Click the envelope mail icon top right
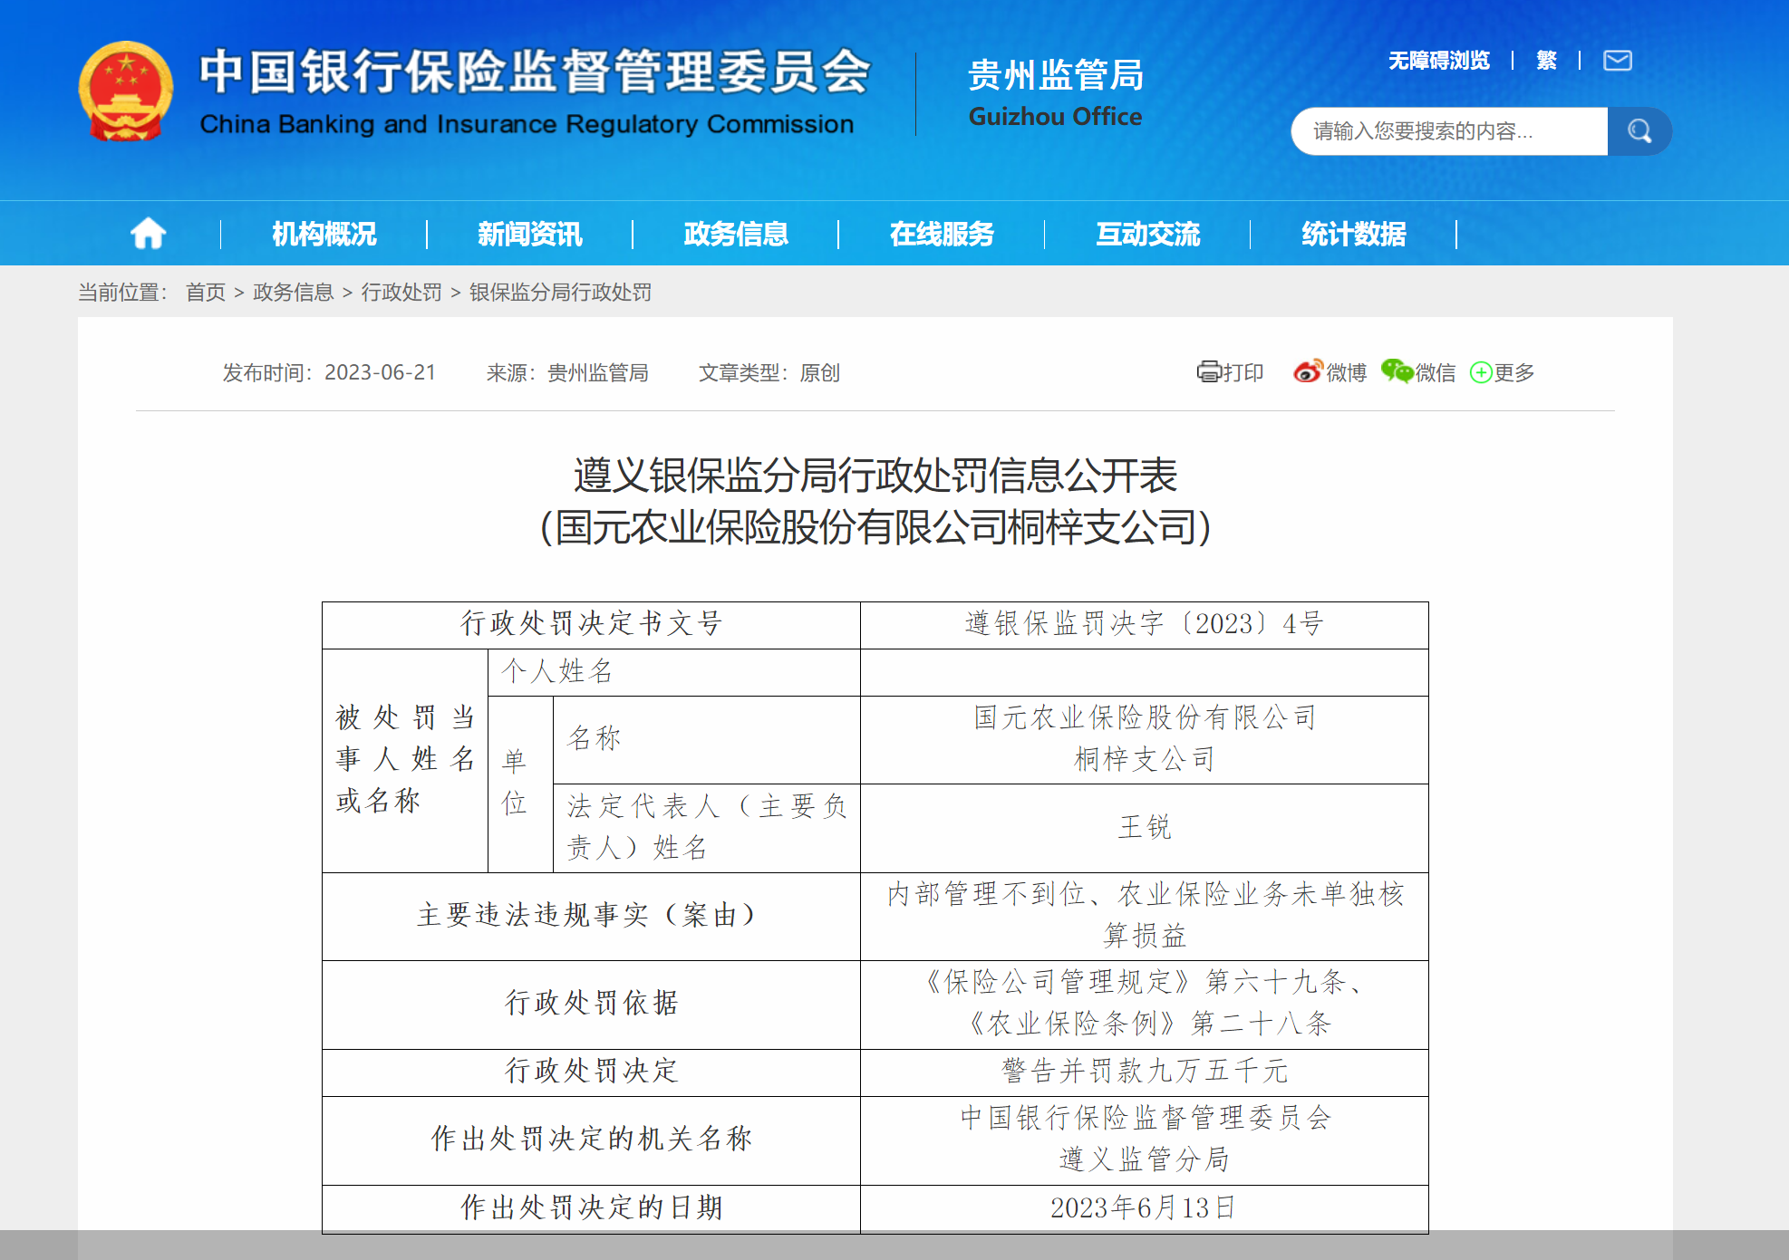The image size is (1789, 1260). (1617, 60)
